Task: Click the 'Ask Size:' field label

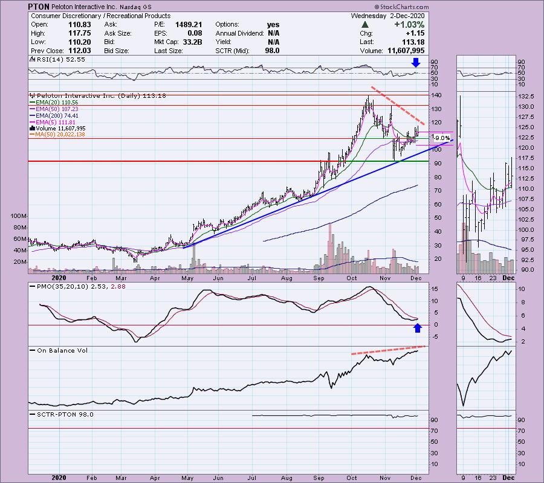Action: pos(118,33)
